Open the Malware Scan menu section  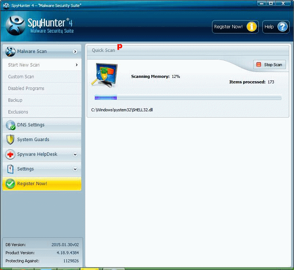point(42,51)
